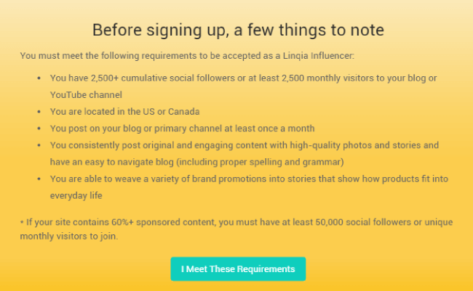Viewport: 473px width, 291px height.
Task: Click the 'high-quality photos and stories' phrase
Action: (355, 145)
